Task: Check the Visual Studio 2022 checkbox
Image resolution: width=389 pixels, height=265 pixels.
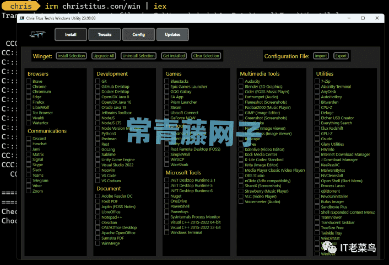Action: (x=98, y=165)
